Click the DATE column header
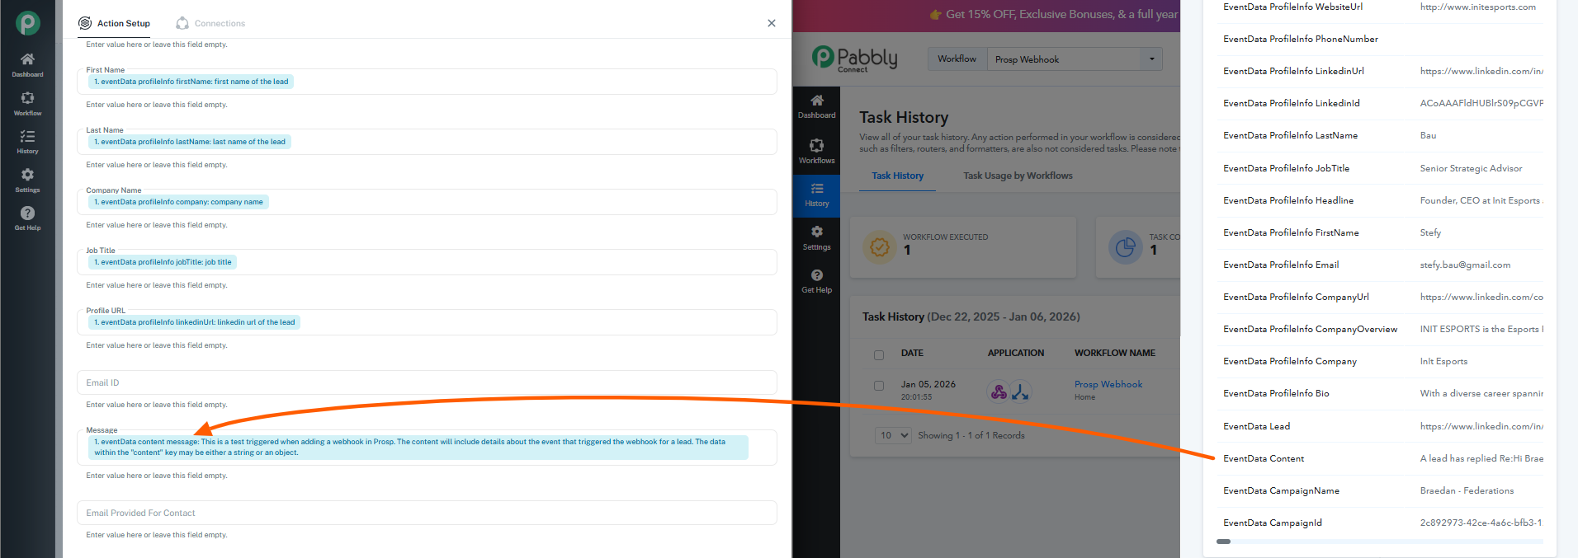This screenshot has height=558, width=1578. [x=912, y=353]
